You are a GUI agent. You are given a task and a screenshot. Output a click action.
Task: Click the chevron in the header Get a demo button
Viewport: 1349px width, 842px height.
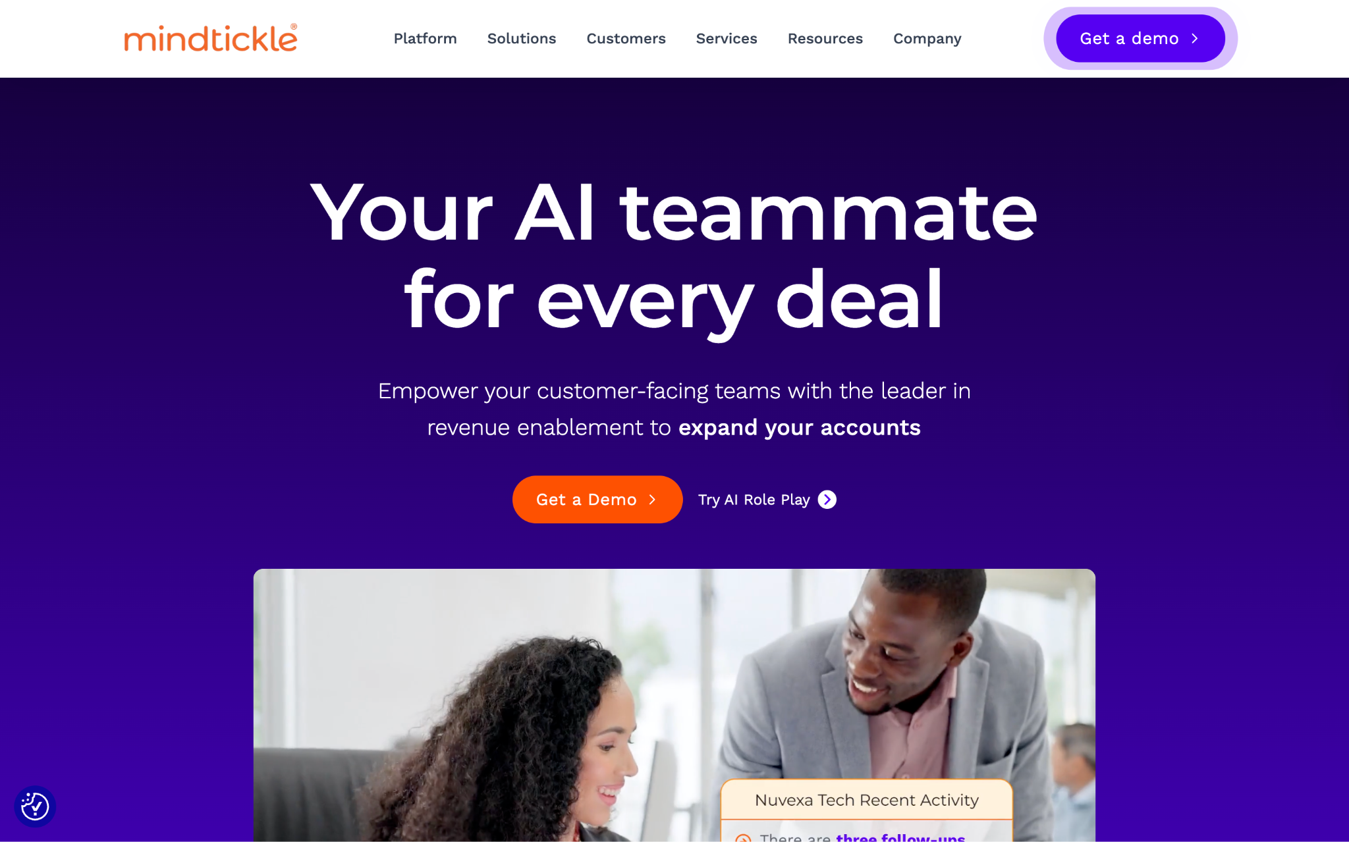pyautogui.click(x=1194, y=39)
